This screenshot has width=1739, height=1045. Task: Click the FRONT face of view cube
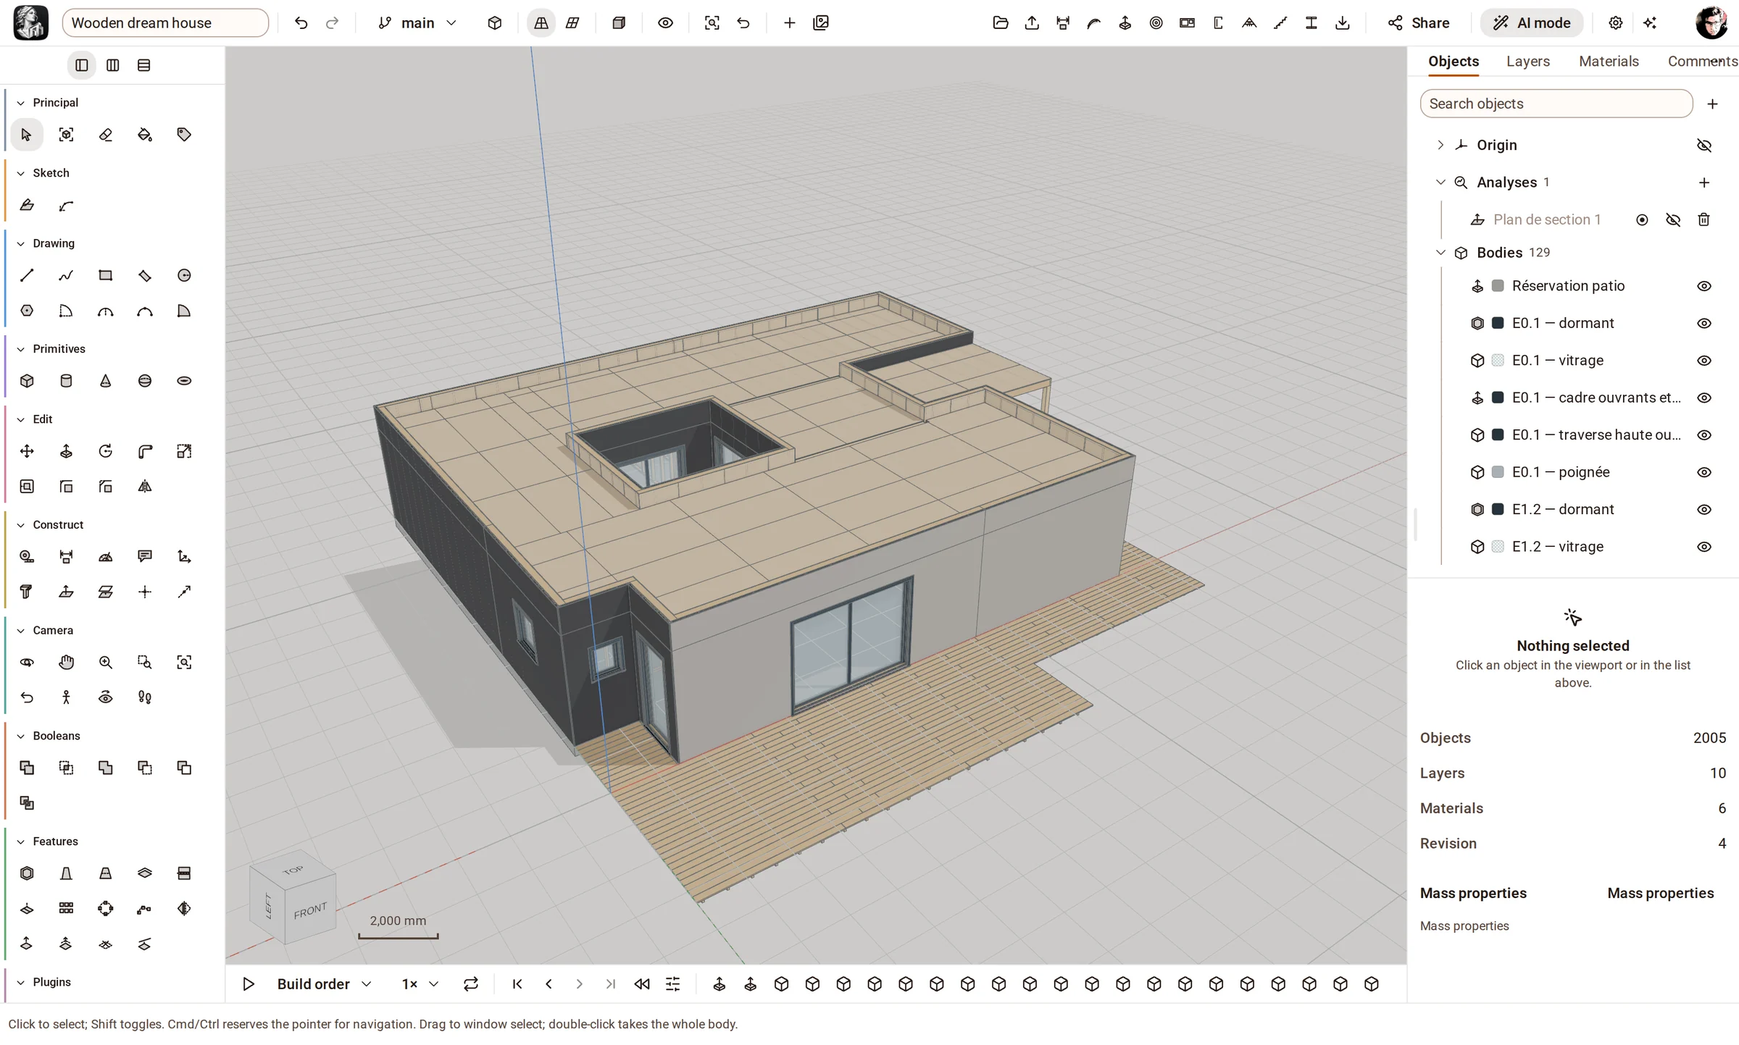click(x=310, y=910)
